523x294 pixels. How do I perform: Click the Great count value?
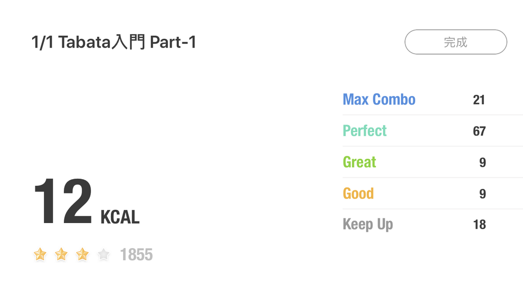coord(482,163)
